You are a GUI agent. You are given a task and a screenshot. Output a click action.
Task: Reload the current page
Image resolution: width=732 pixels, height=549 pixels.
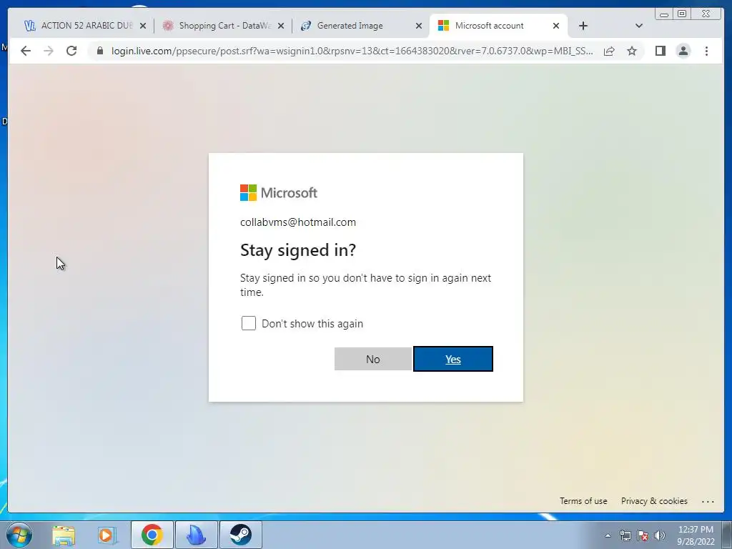(x=71, y=51)
